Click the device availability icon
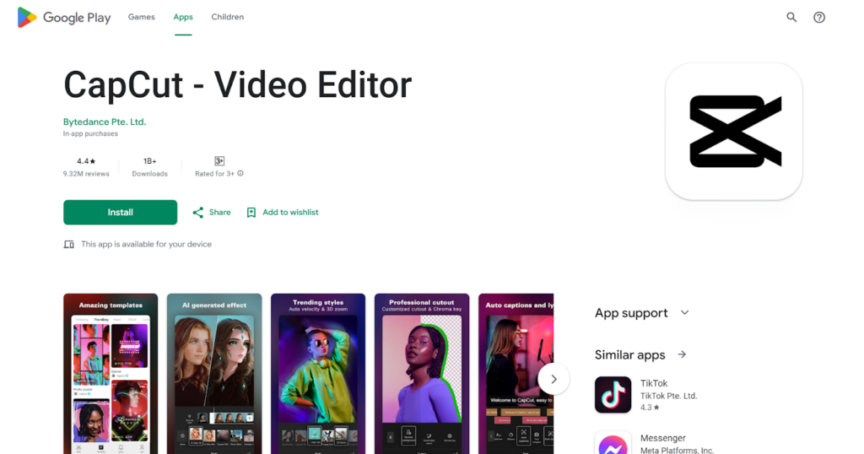The image size is (864, 454). tap(69, 244)
